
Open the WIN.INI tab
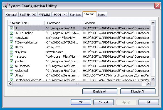pos(45,15)
